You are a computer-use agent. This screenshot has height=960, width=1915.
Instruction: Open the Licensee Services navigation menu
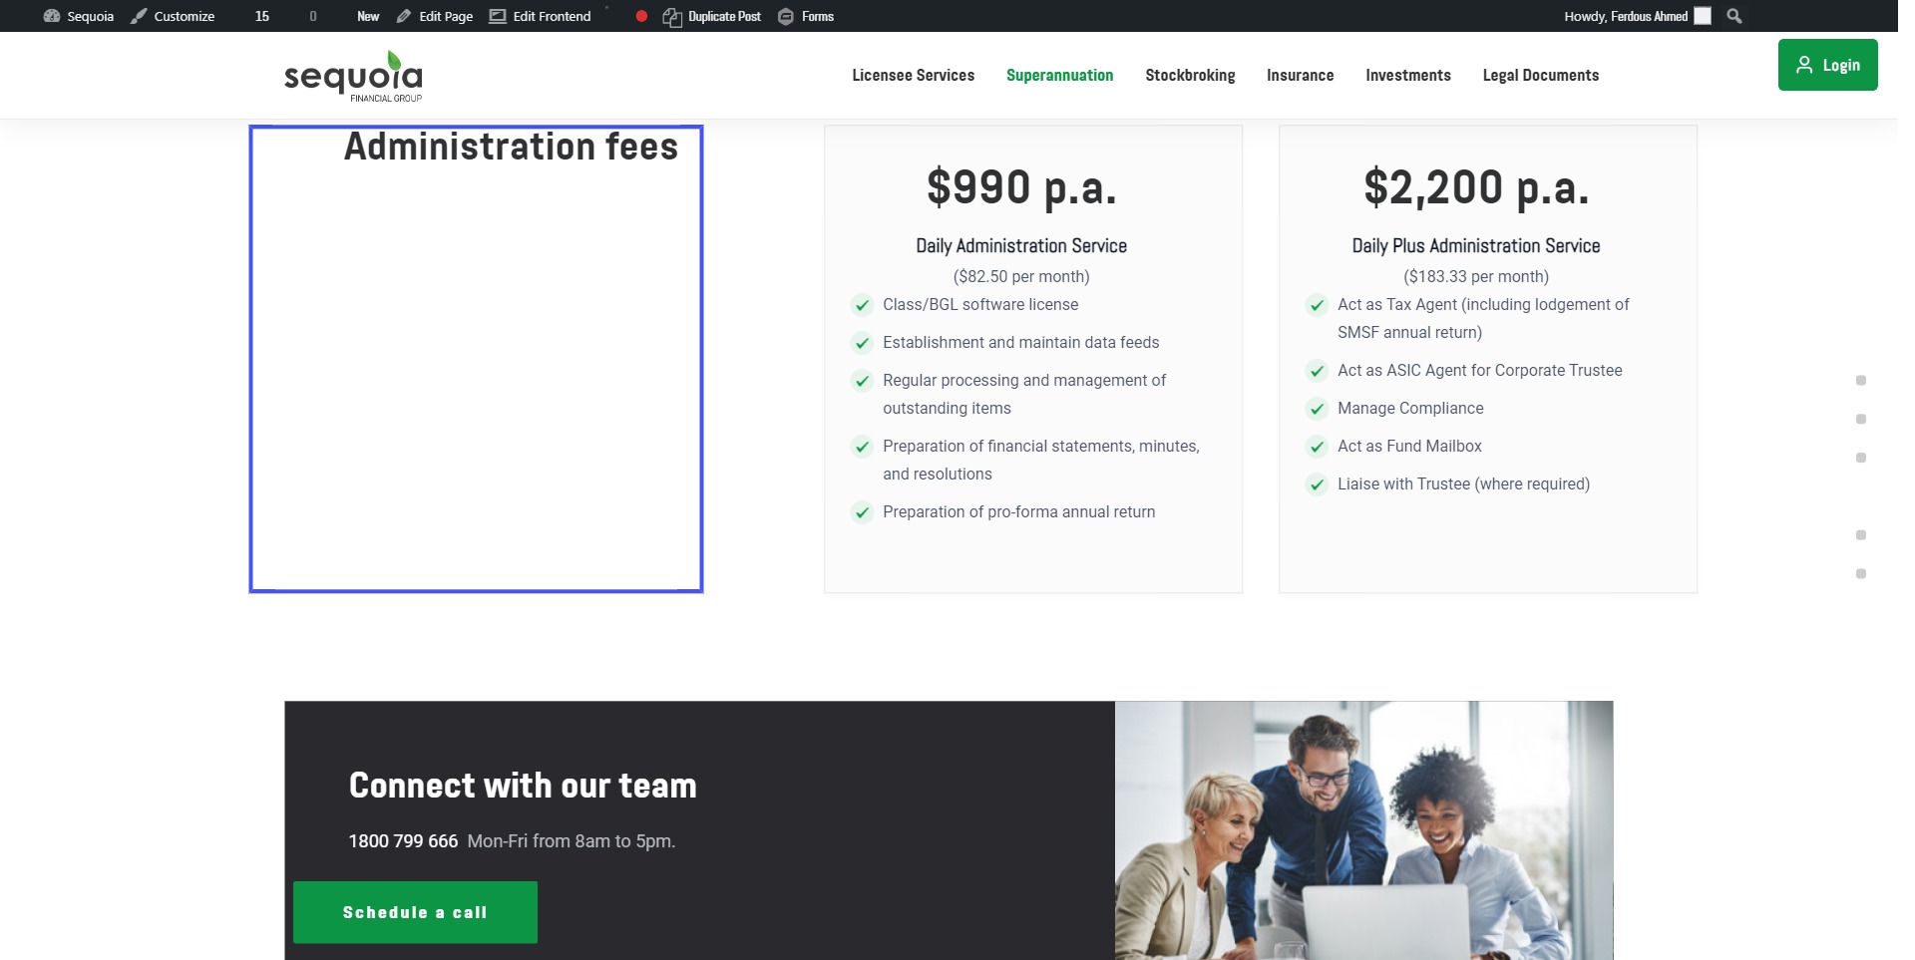coord(913,75)
